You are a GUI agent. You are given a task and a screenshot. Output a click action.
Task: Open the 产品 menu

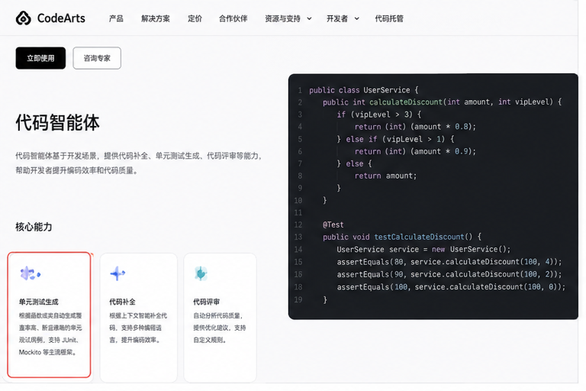(116, 18)
